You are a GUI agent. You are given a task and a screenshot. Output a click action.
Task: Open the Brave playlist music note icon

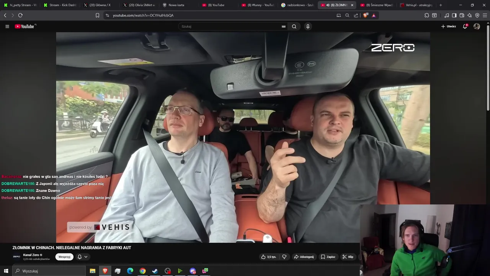[x=447, y=15]
